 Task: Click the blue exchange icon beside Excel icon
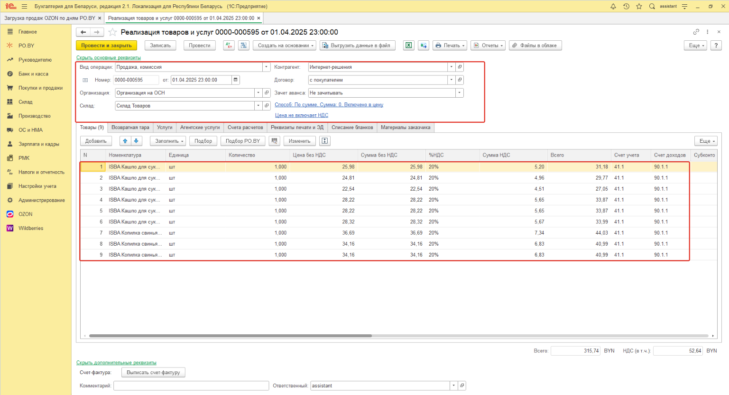point(424,46)
